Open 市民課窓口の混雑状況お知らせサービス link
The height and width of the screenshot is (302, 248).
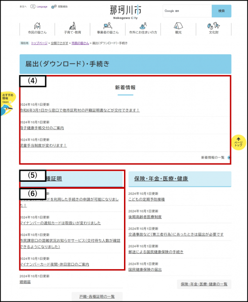pos(70,244)
